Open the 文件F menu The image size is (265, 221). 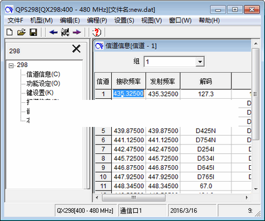[x=15, y=21]
